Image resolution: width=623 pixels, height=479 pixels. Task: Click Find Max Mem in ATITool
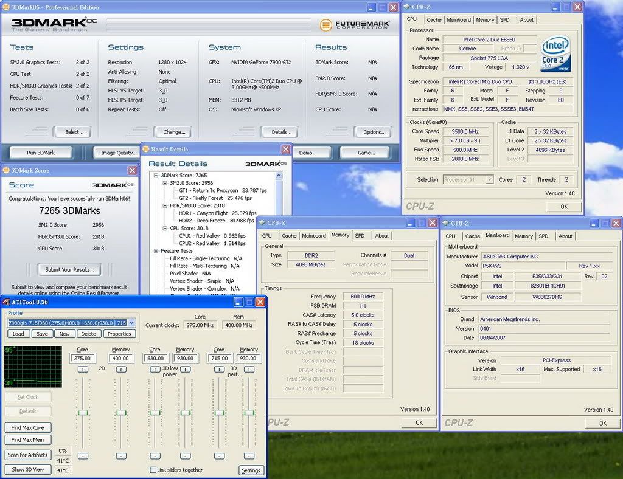[28, 439]
